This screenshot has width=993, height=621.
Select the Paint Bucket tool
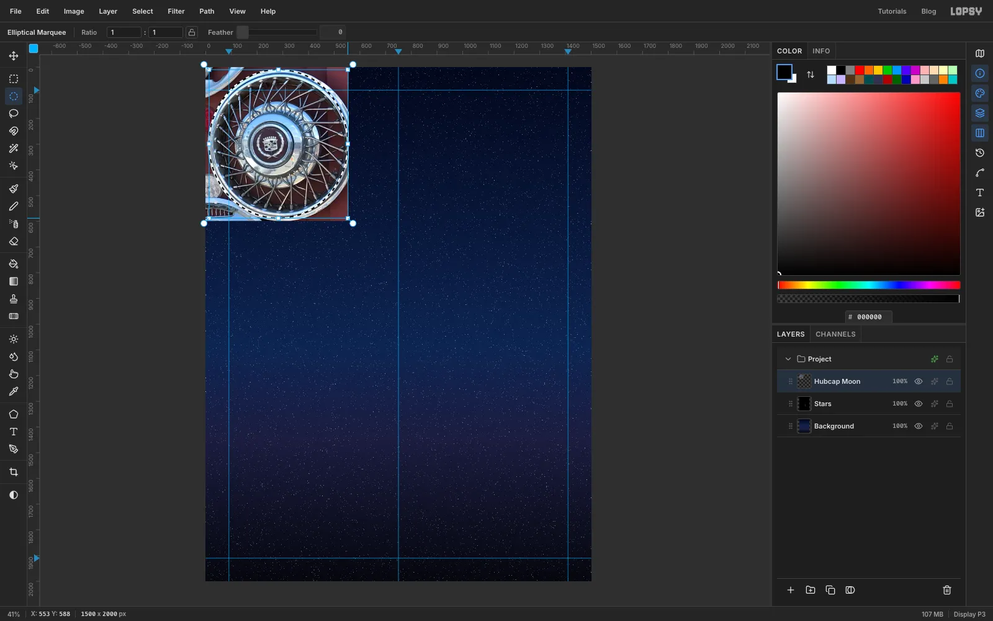coord(14,264)
